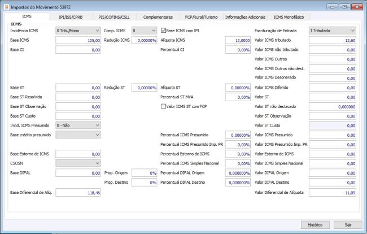Click Base ST Observação field

(78, 107)
